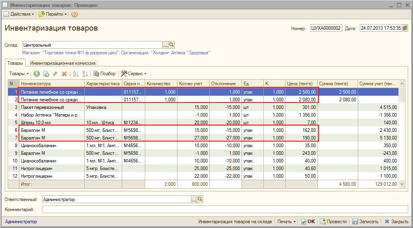The width and height of the screenshot is (413, 228).
Task: Open help with the question mark icon
Action: coord(75,14)
